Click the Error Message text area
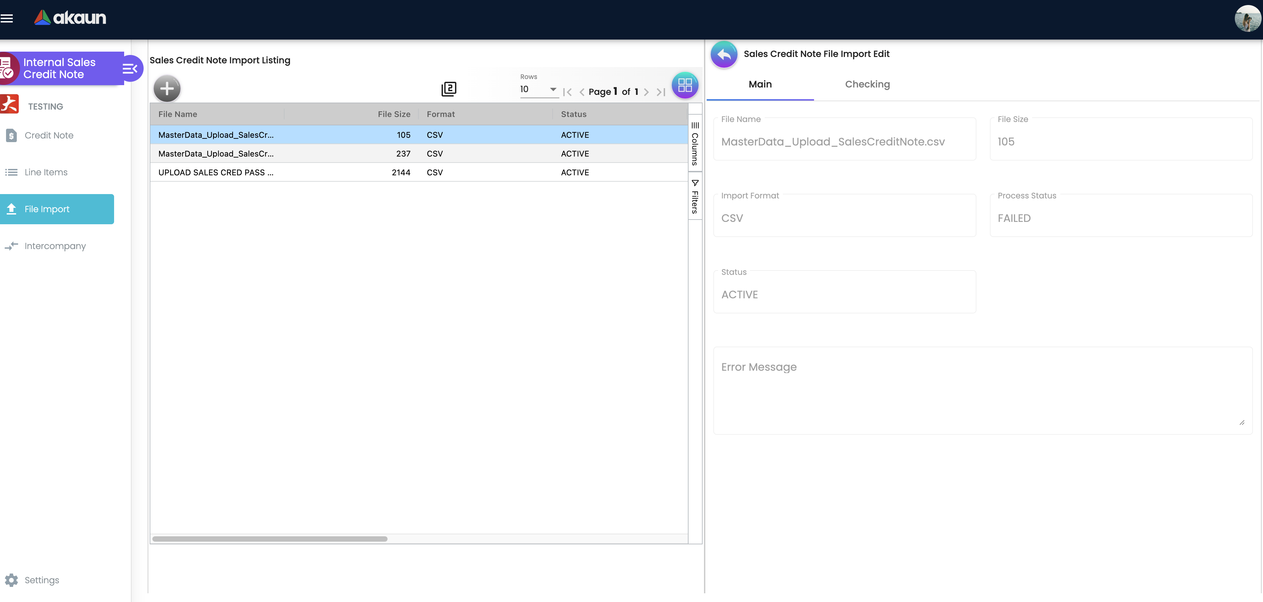 tap(982, 390)
